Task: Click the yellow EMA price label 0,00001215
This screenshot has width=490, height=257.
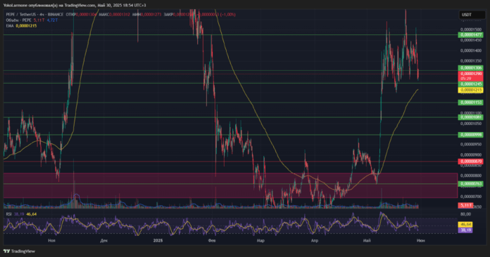Action: pyautogui.click(x=470, y=90)
